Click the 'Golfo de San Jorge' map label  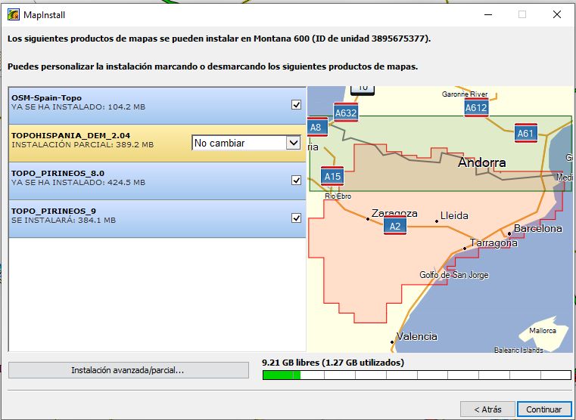click(x=454, y=275)
